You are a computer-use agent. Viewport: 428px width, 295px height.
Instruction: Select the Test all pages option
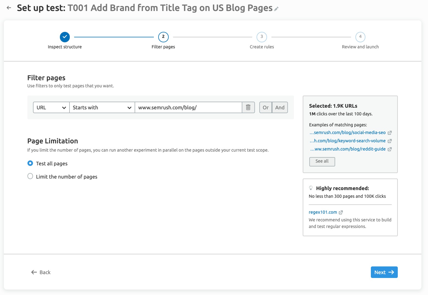30,163
